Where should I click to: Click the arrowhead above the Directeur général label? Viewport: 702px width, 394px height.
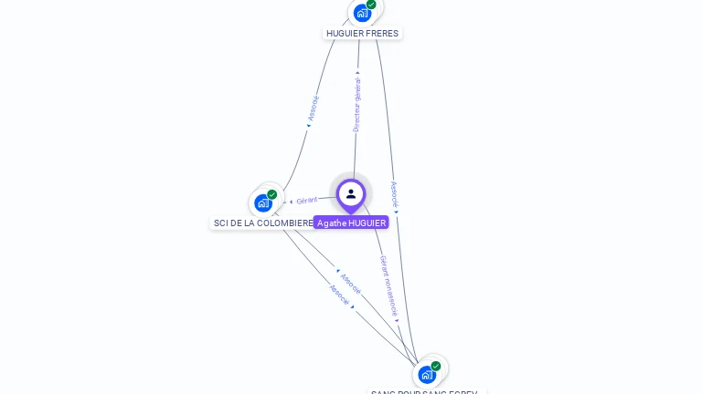(x=357, y=72)
